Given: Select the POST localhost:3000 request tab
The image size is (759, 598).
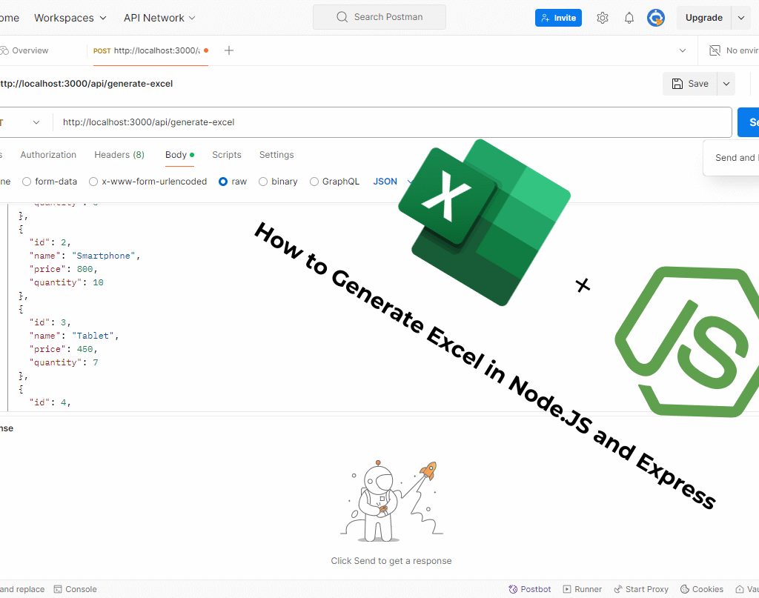Looking at the screenshot, I should tap(150, 50).
